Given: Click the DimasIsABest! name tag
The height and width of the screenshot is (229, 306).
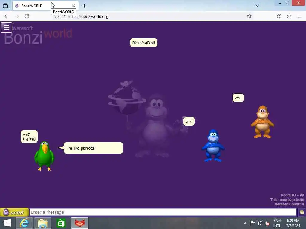Looking at the screenshot, I should pos(144,43).
